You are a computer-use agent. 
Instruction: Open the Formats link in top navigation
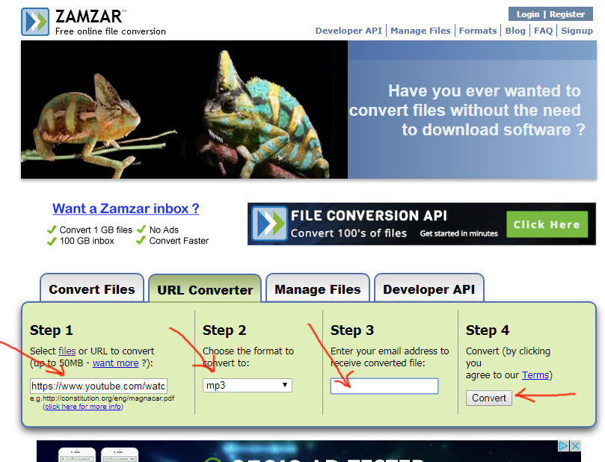(478, 31)
